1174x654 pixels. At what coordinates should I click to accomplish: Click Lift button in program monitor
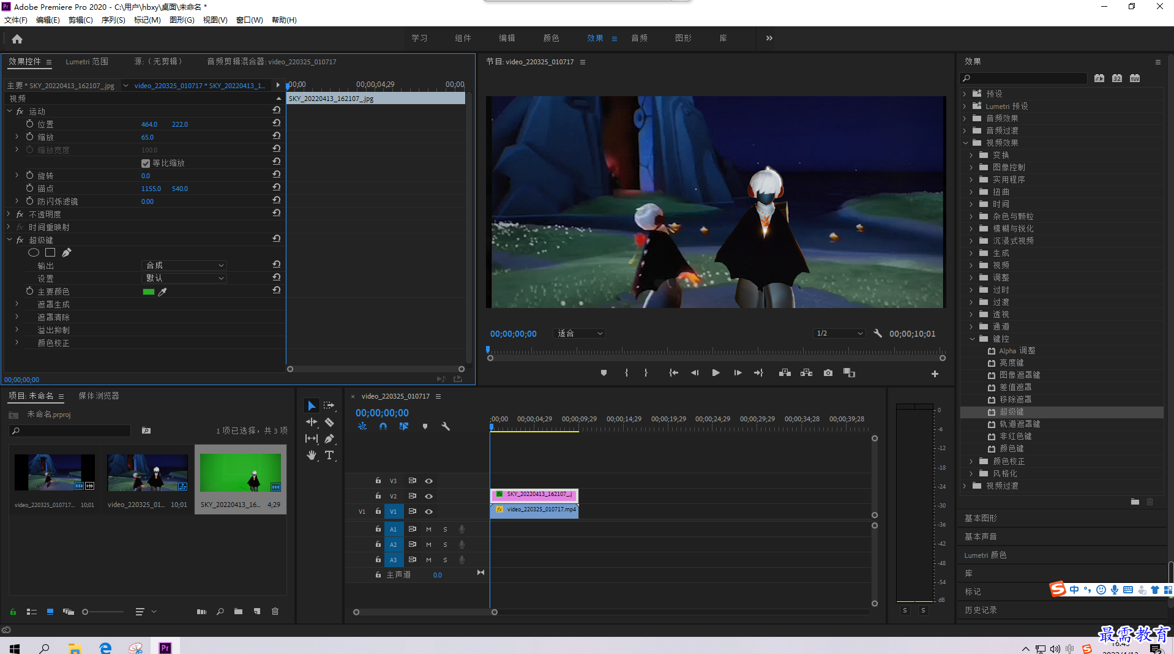coord(785,373)
